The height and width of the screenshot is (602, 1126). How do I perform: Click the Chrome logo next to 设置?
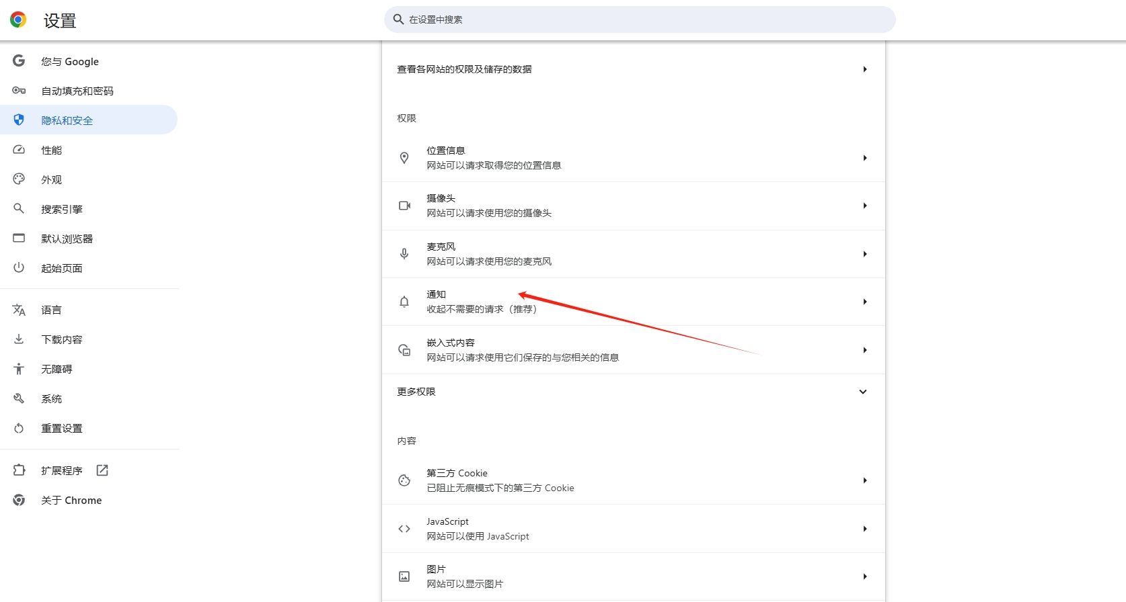(18, 19)
